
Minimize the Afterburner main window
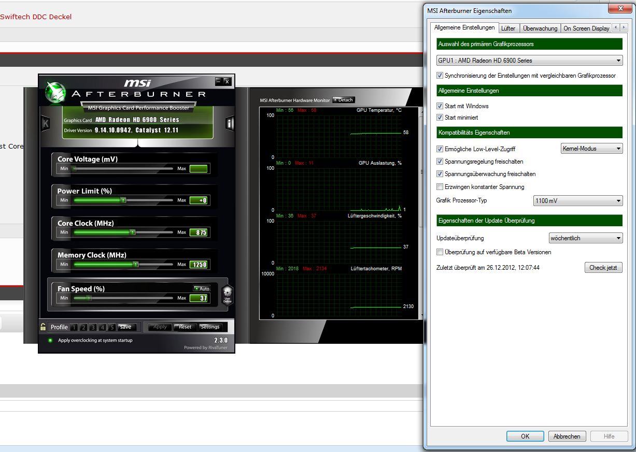coord(219,81)
